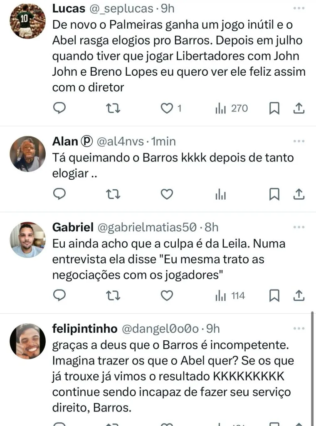The height and width of the screenshot is (426, 316).
Task: Reply to Lucas's tweet
Action: [x=60, y=108]
